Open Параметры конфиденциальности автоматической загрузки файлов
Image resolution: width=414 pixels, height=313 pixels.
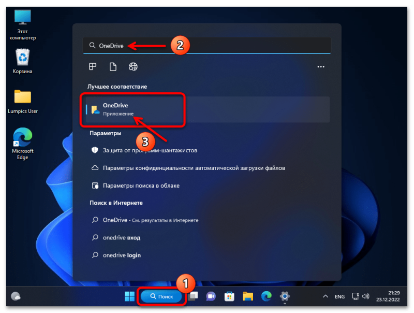[208, 168]
